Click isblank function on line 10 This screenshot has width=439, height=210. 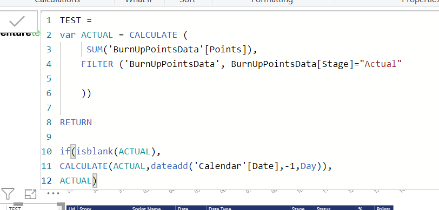pyautogui.click(x=95, y=152)
